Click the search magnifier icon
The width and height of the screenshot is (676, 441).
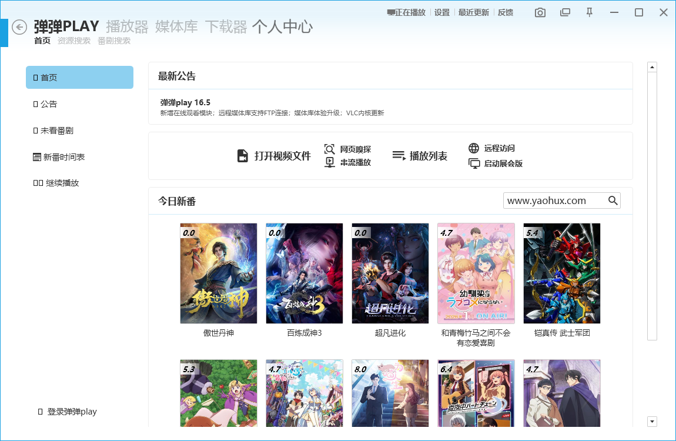(x=613, y=201)
